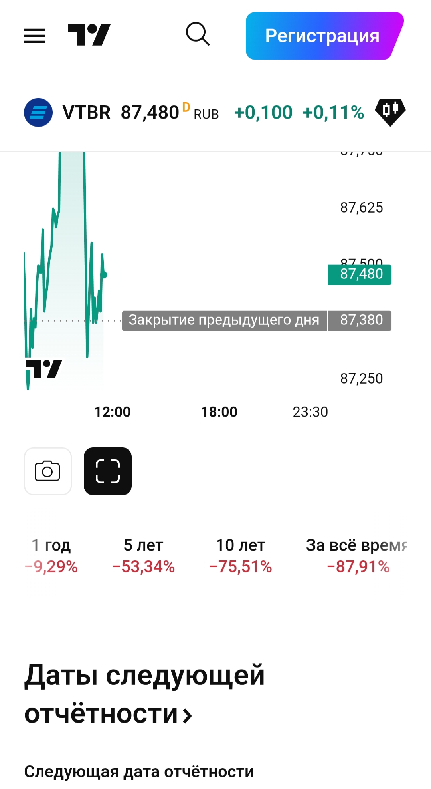Screen dimensions: 431x789
Task: Take a chart snapshot with camera icon
Action: click(x=48, y=471)
